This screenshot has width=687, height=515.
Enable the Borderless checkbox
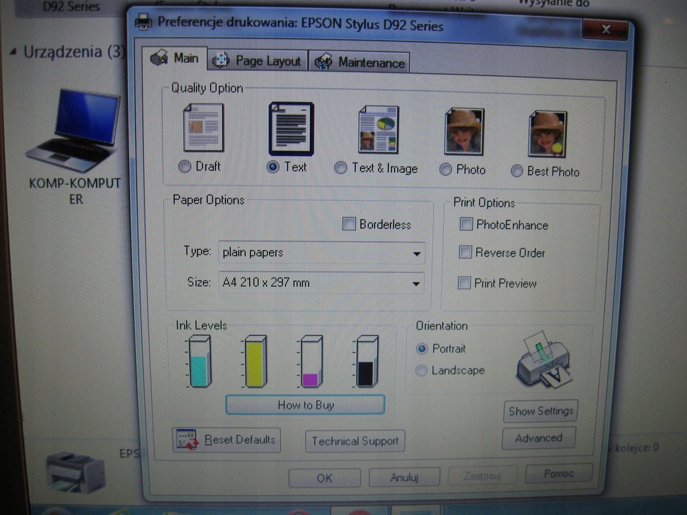(349, 224)
